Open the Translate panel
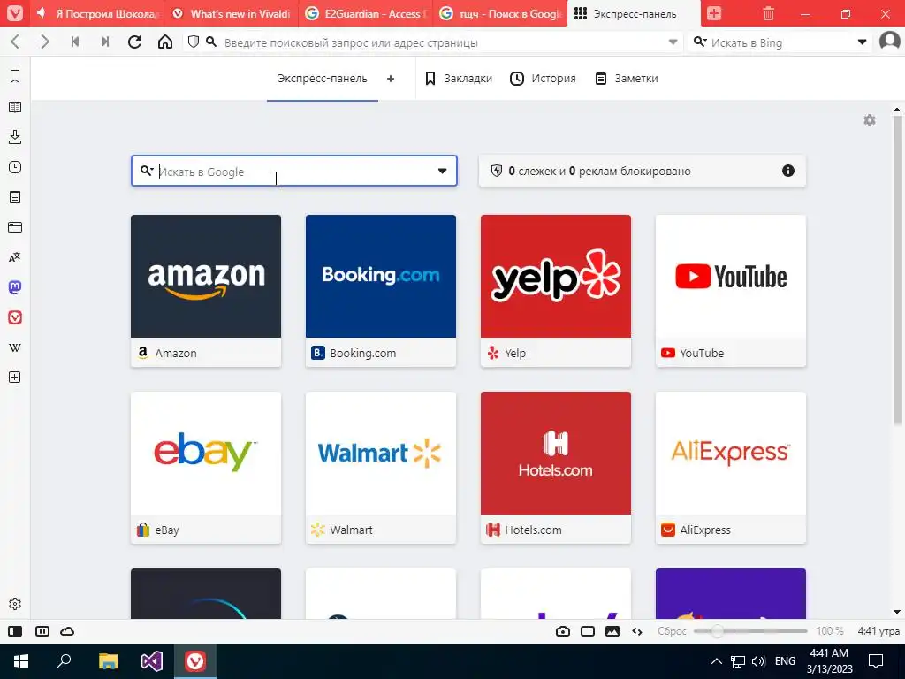The height and width of the screenshot is (679, 905). pyautogui.click(x=15, y=257)
